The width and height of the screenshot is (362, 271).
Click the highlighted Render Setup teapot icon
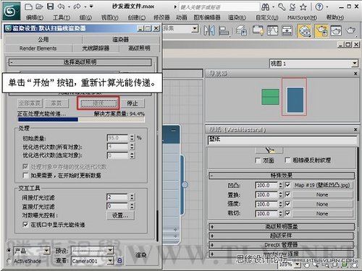click(x=321, y=31)
